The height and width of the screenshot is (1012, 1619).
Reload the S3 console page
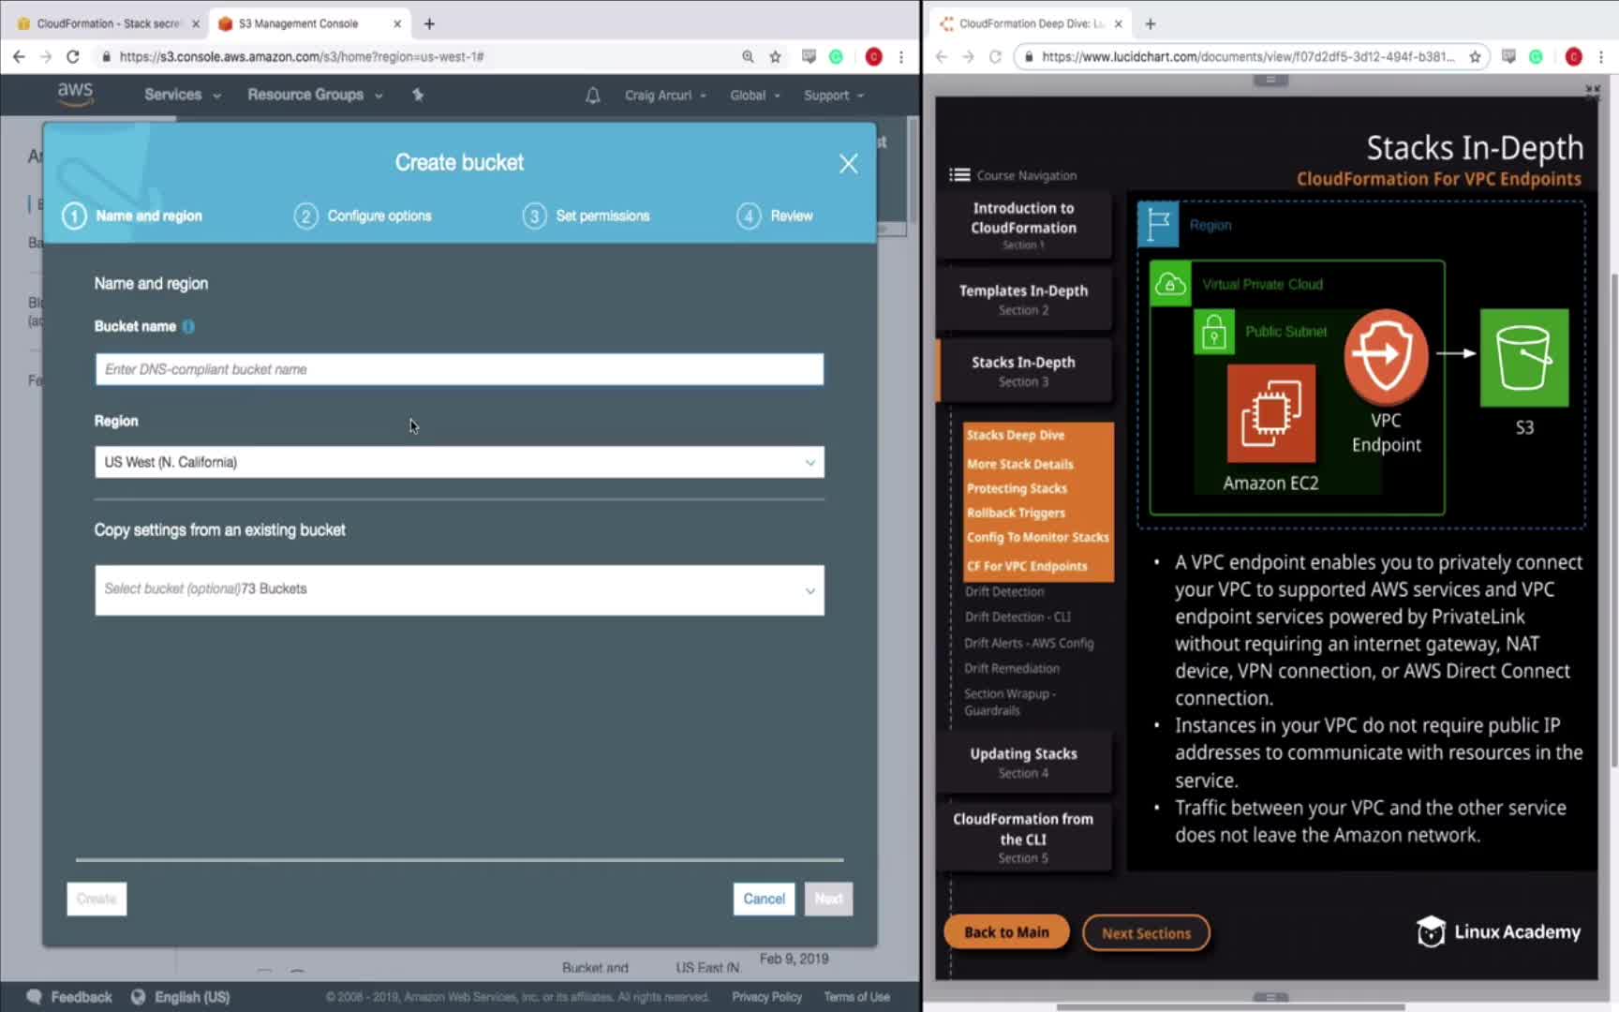[x=72, y=56]
